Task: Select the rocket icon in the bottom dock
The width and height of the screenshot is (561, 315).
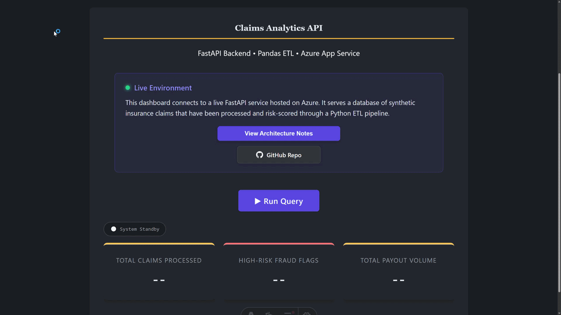Action: click(x=268, y=313)
